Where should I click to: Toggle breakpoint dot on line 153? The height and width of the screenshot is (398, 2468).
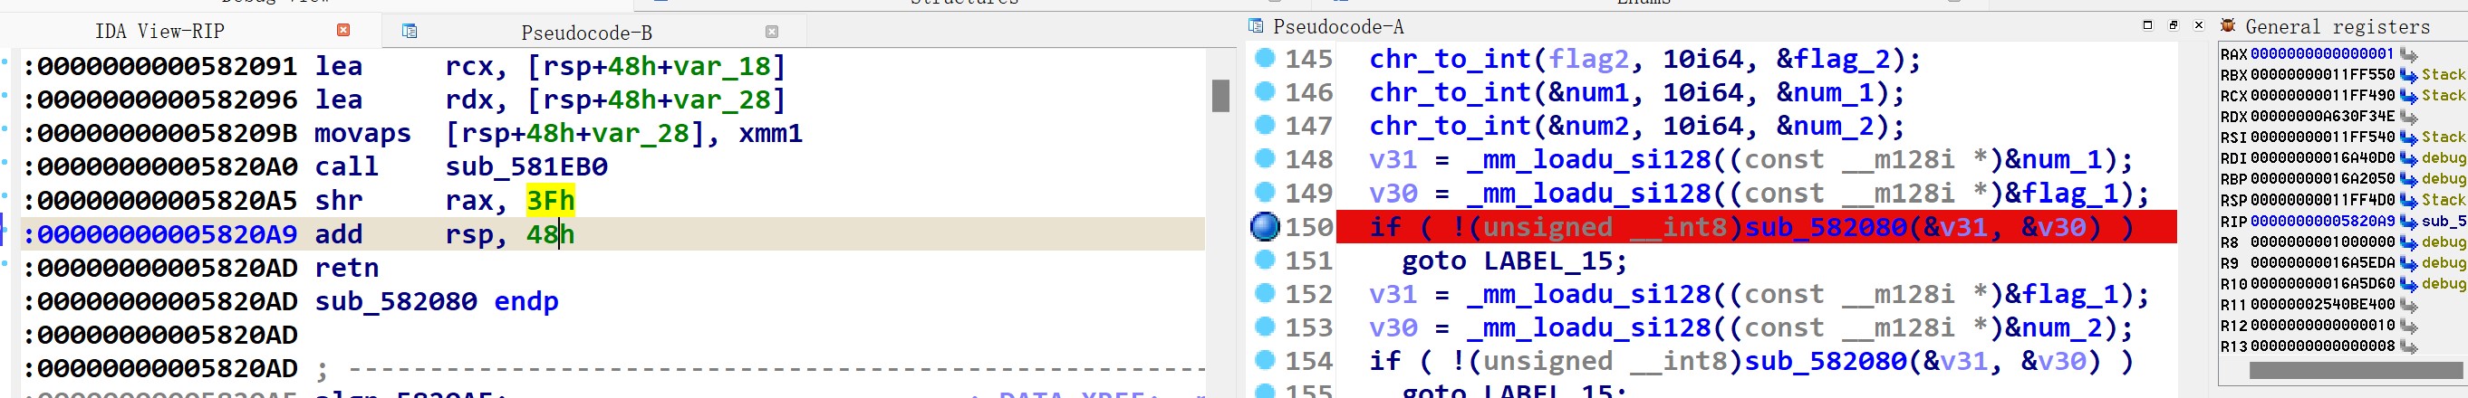click(1265, 327)
